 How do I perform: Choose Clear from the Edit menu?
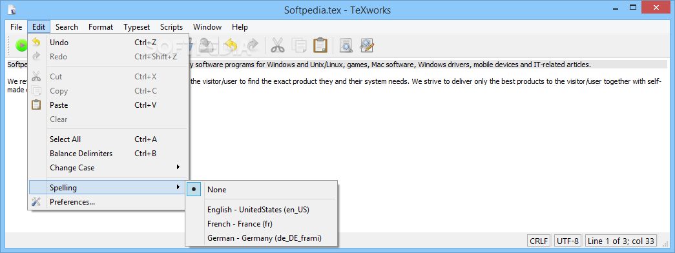coord(109,119)
